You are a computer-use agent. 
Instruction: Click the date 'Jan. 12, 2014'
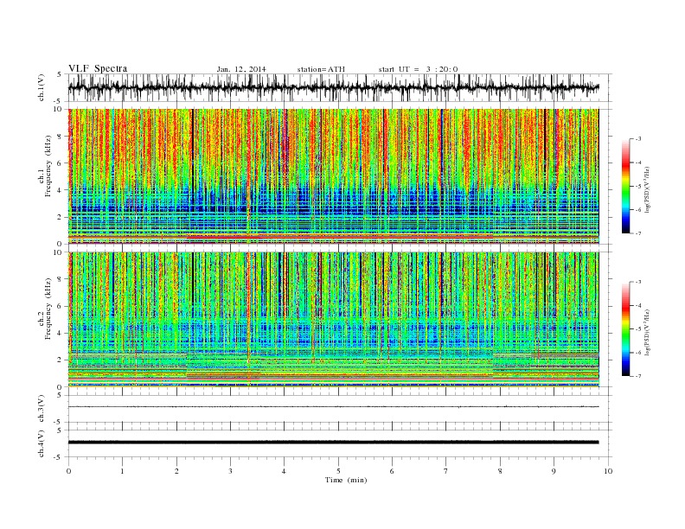click(x=241, y=69)
